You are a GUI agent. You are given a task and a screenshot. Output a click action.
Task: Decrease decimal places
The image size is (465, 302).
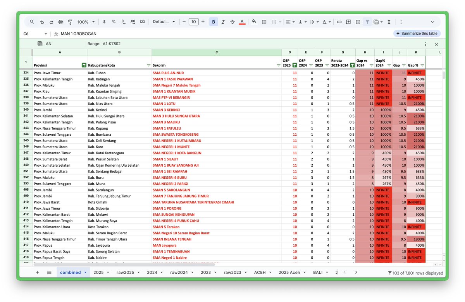click(x=123, y=22)
